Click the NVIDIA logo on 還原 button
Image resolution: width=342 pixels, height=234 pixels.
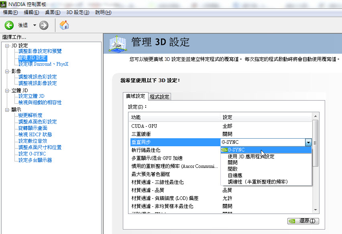tap(292, 221)
